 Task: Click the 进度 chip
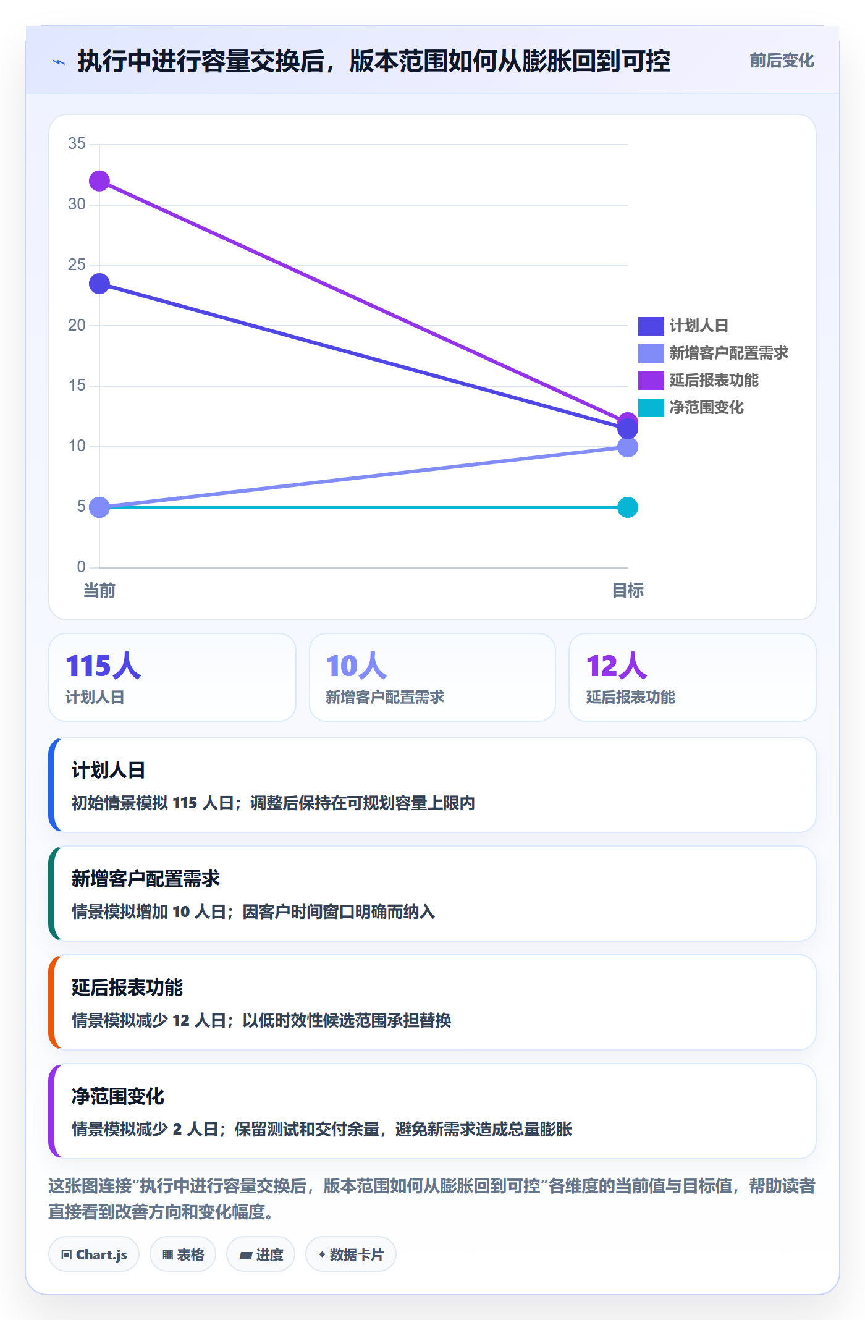(261, 1254)
